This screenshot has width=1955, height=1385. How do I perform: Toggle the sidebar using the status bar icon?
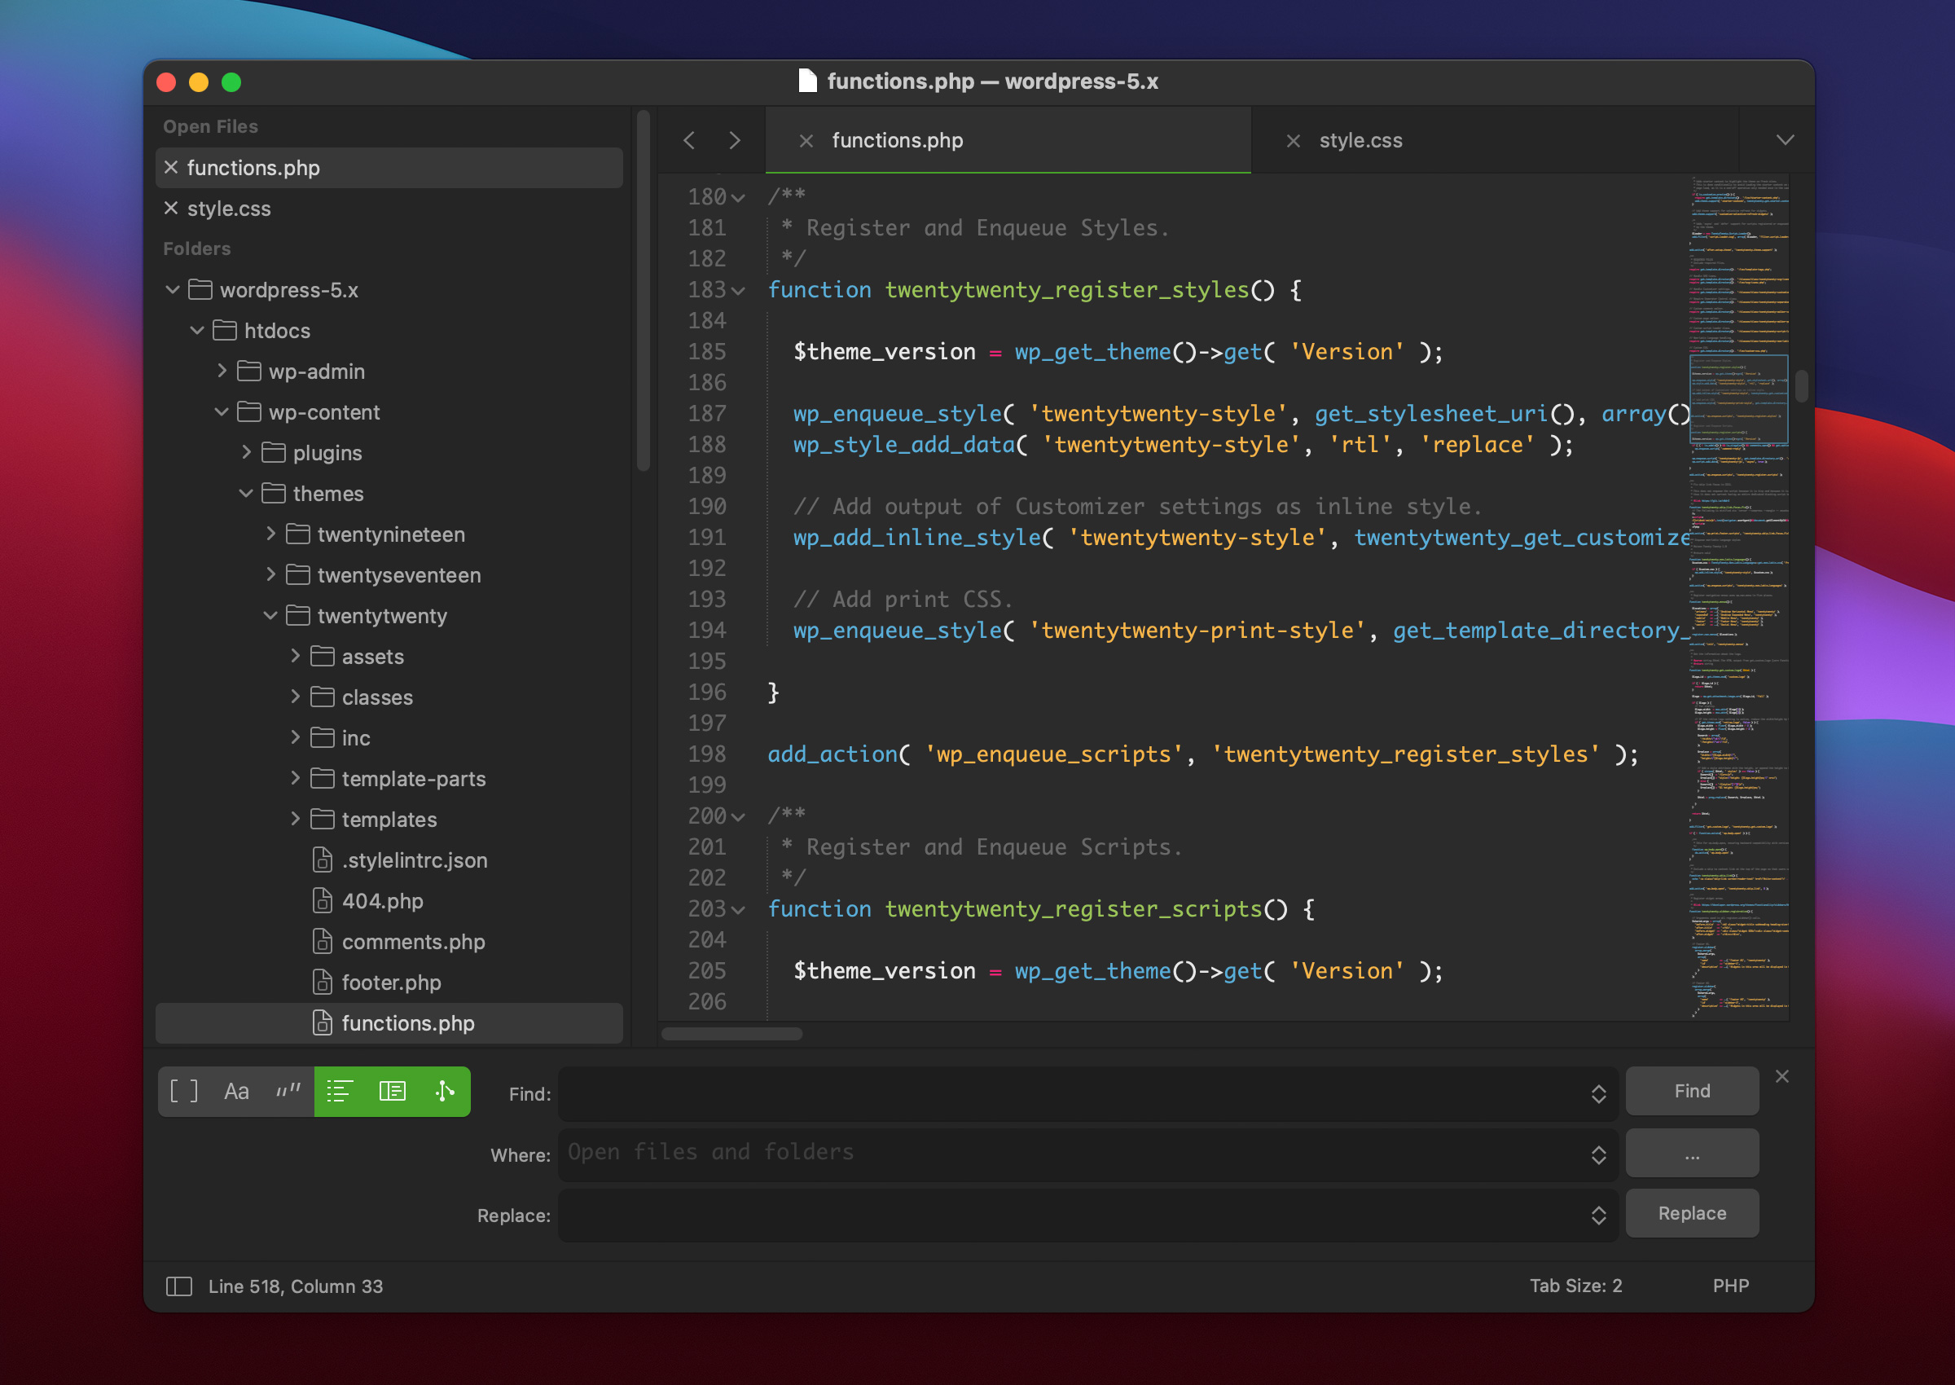pyautogui.click(x=180, y=1286)
